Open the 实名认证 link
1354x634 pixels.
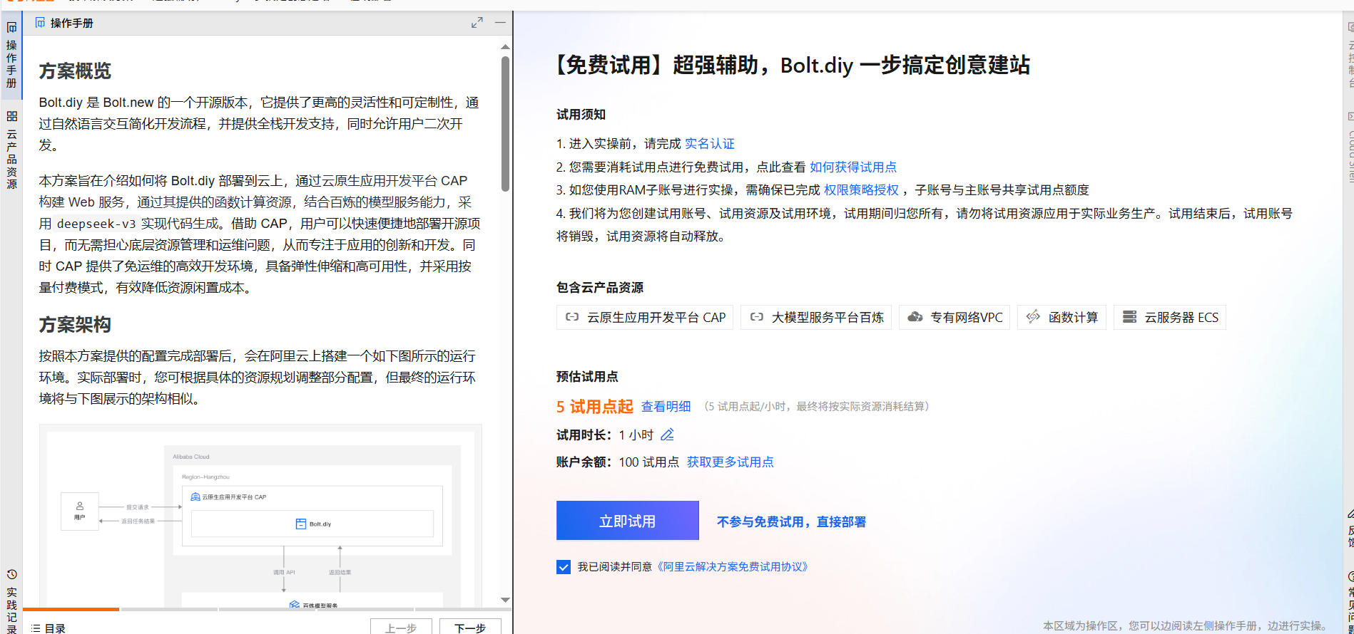[709, 144]
